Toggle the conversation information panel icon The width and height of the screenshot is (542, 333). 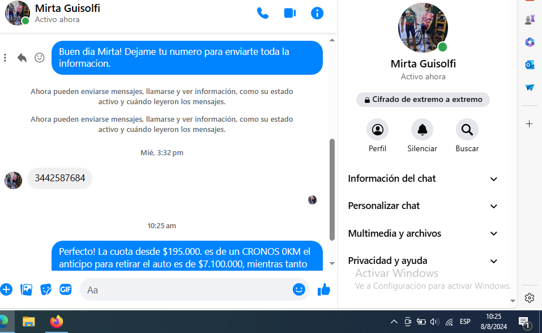[317, 14]
